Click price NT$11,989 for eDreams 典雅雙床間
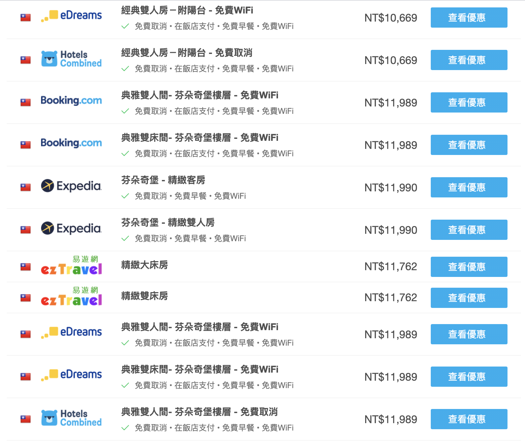 coord(391,377)
